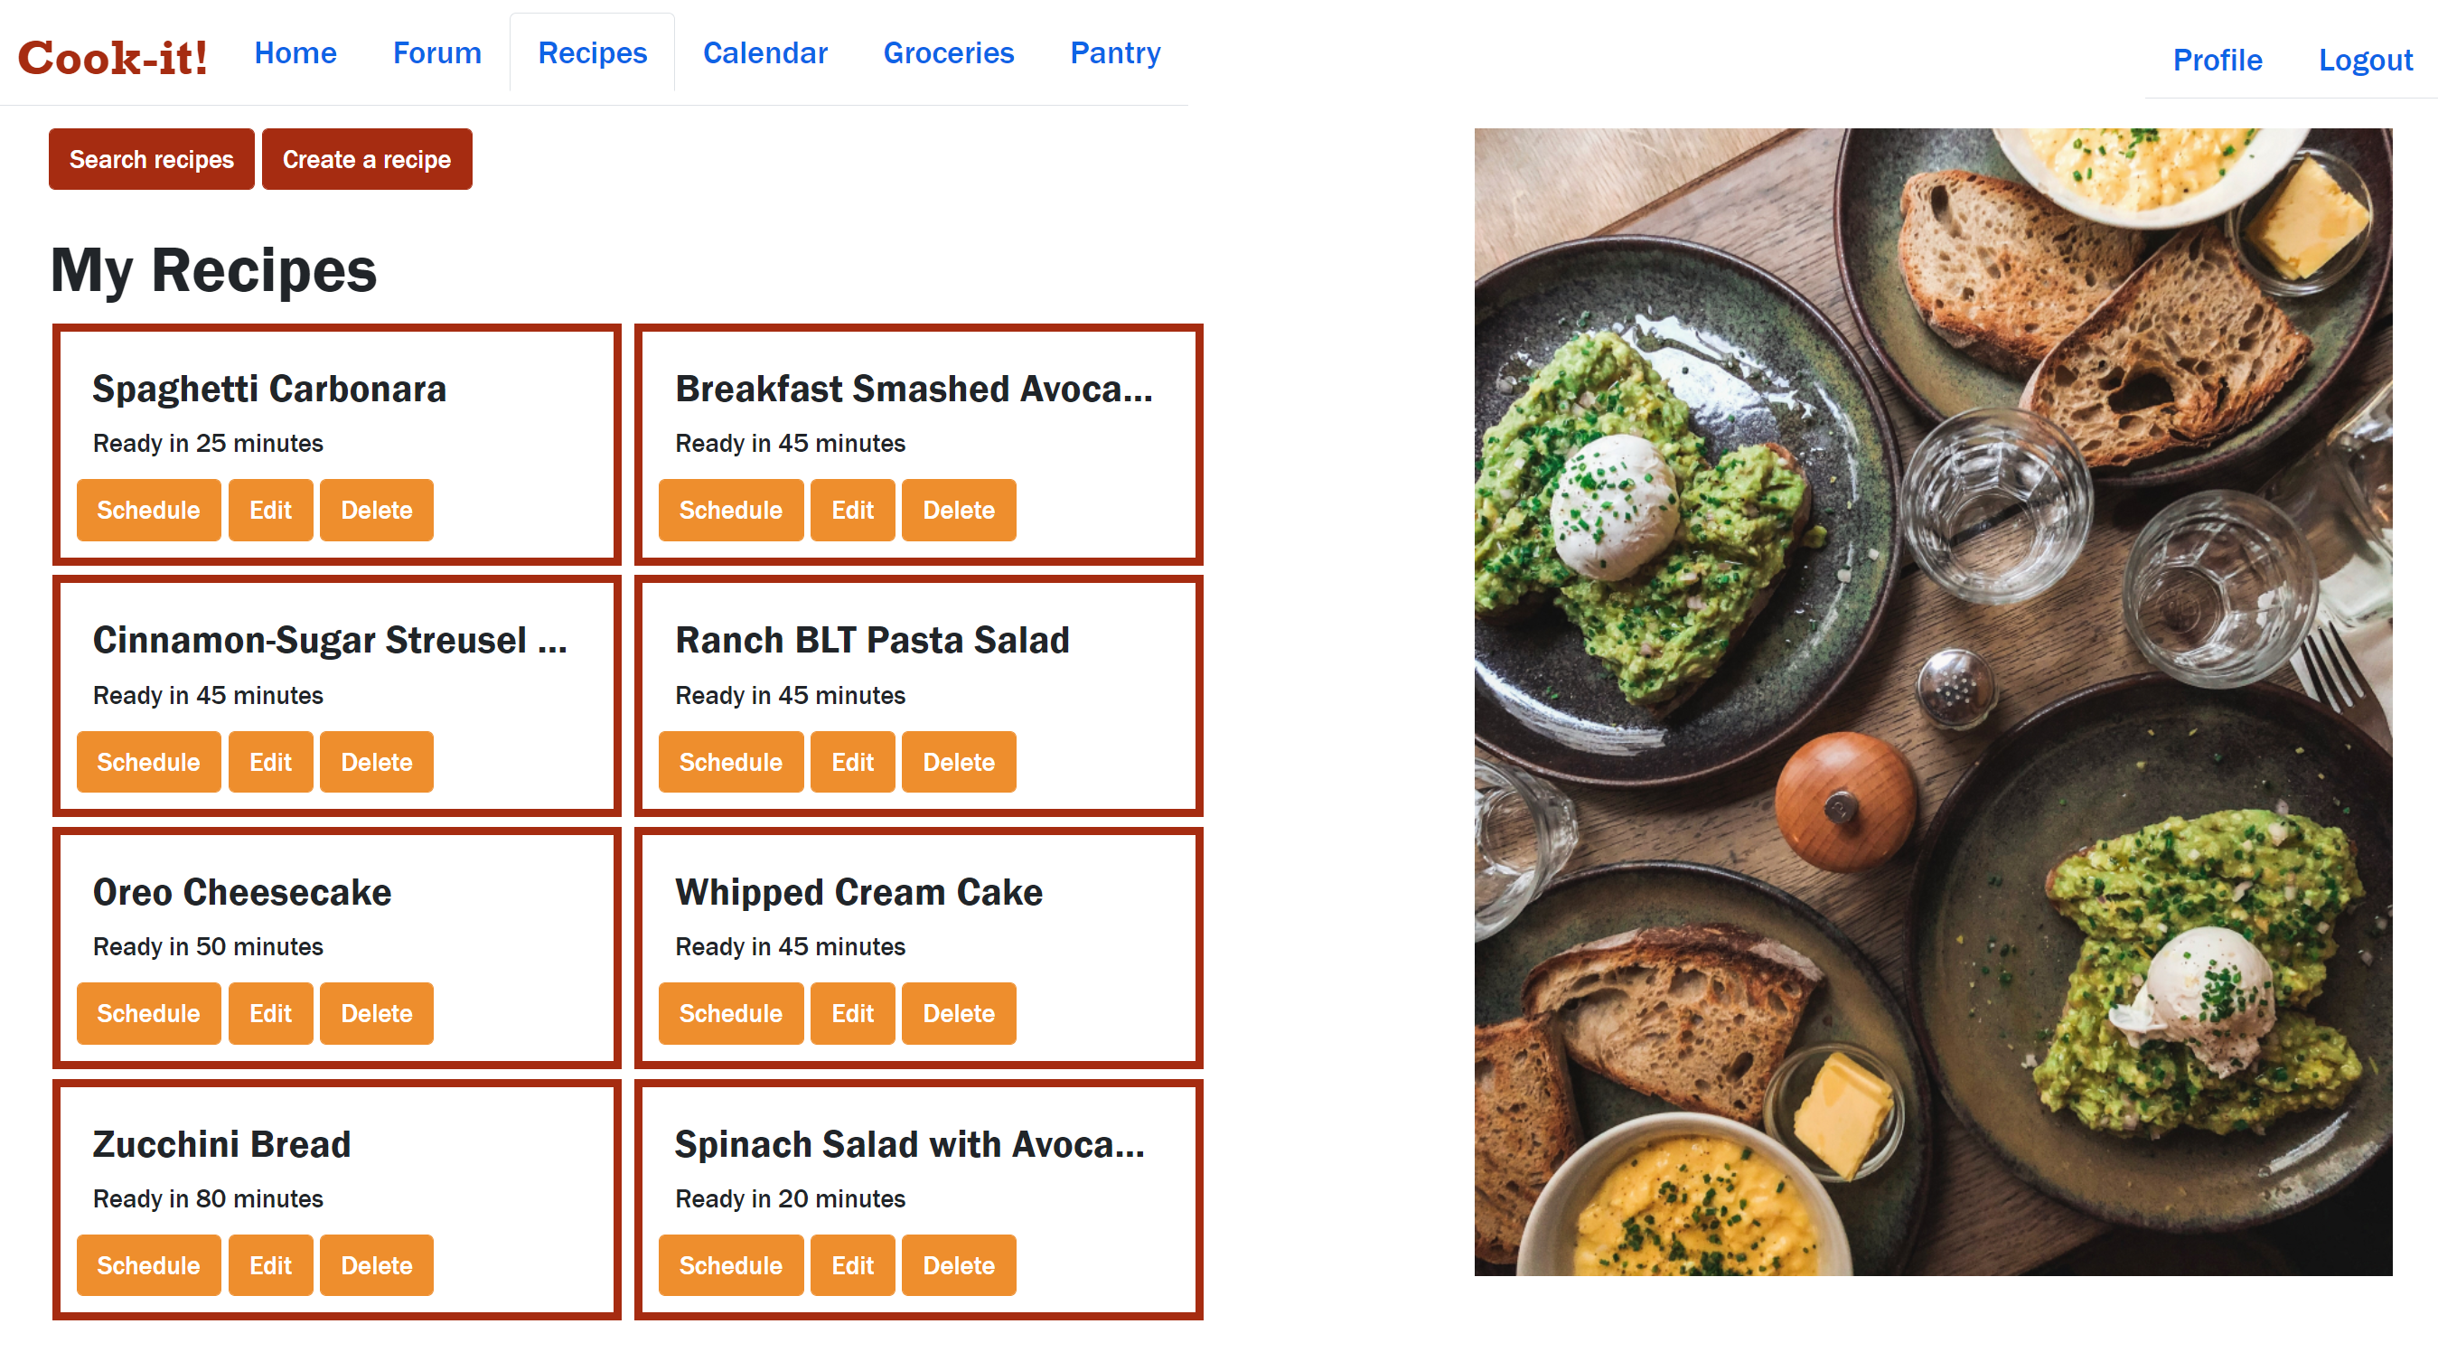Open the Pantry tab
2438x1371 pixels.
click(1115, 53)
